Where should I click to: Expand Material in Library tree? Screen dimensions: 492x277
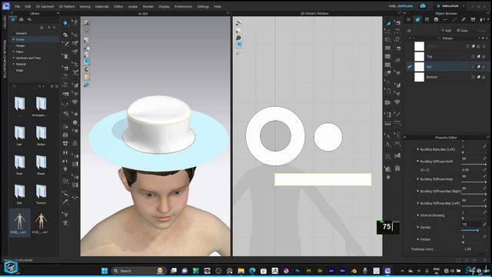pyautogui.click(x=14, y=64)
